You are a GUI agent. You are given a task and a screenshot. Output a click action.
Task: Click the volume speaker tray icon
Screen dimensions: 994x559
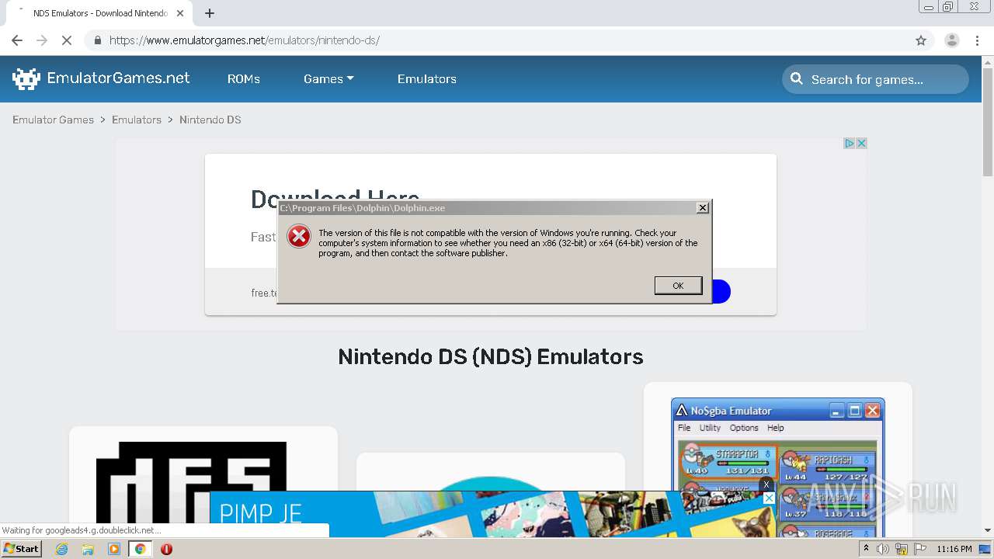tap(883, 549)
